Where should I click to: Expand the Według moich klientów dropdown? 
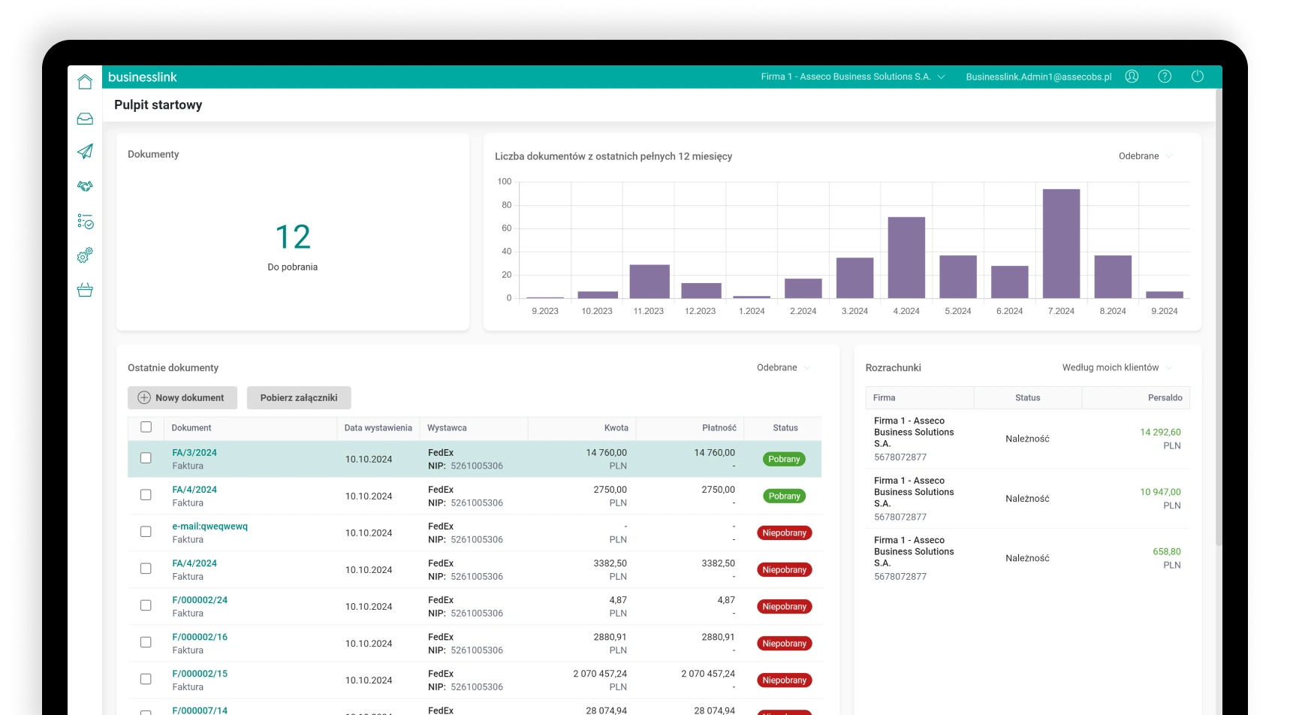(1117, 368)
